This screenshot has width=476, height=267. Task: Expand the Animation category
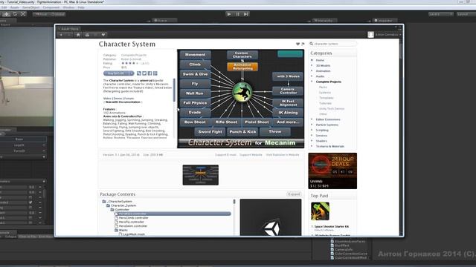tap(312, 71)
